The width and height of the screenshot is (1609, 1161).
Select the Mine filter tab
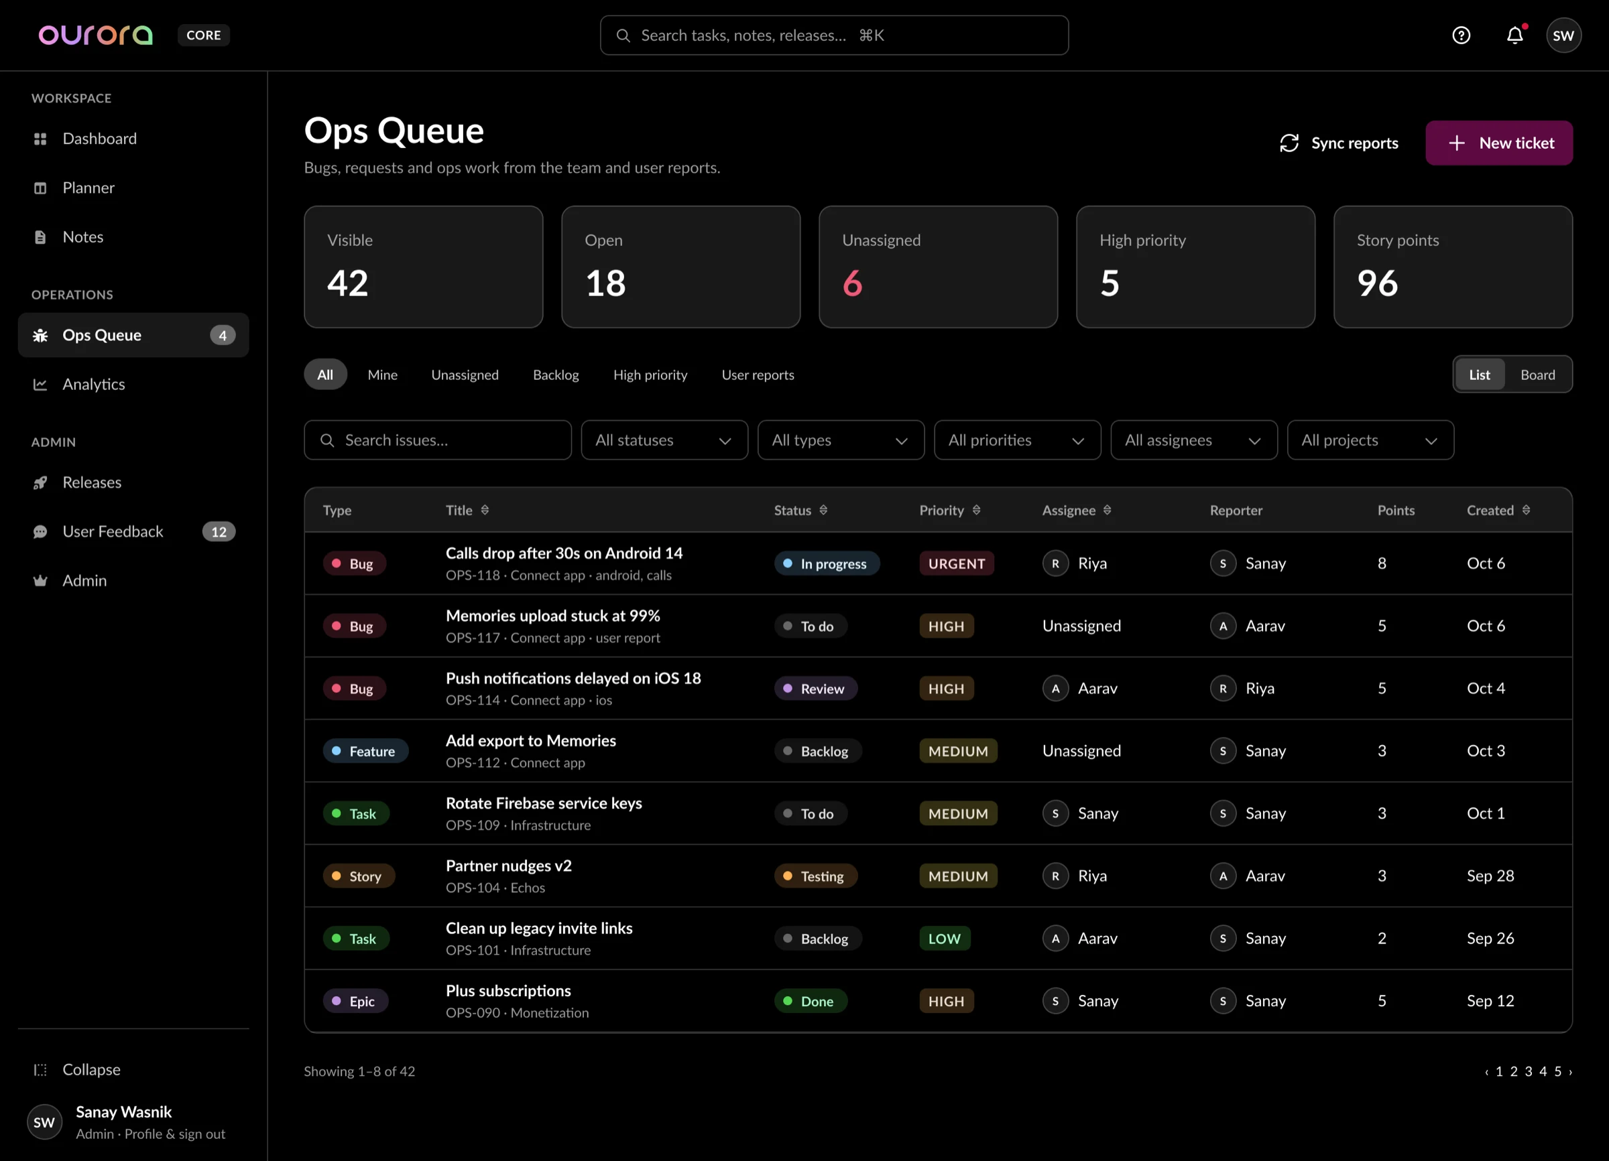pyautogui.click(x=382, y=374)
